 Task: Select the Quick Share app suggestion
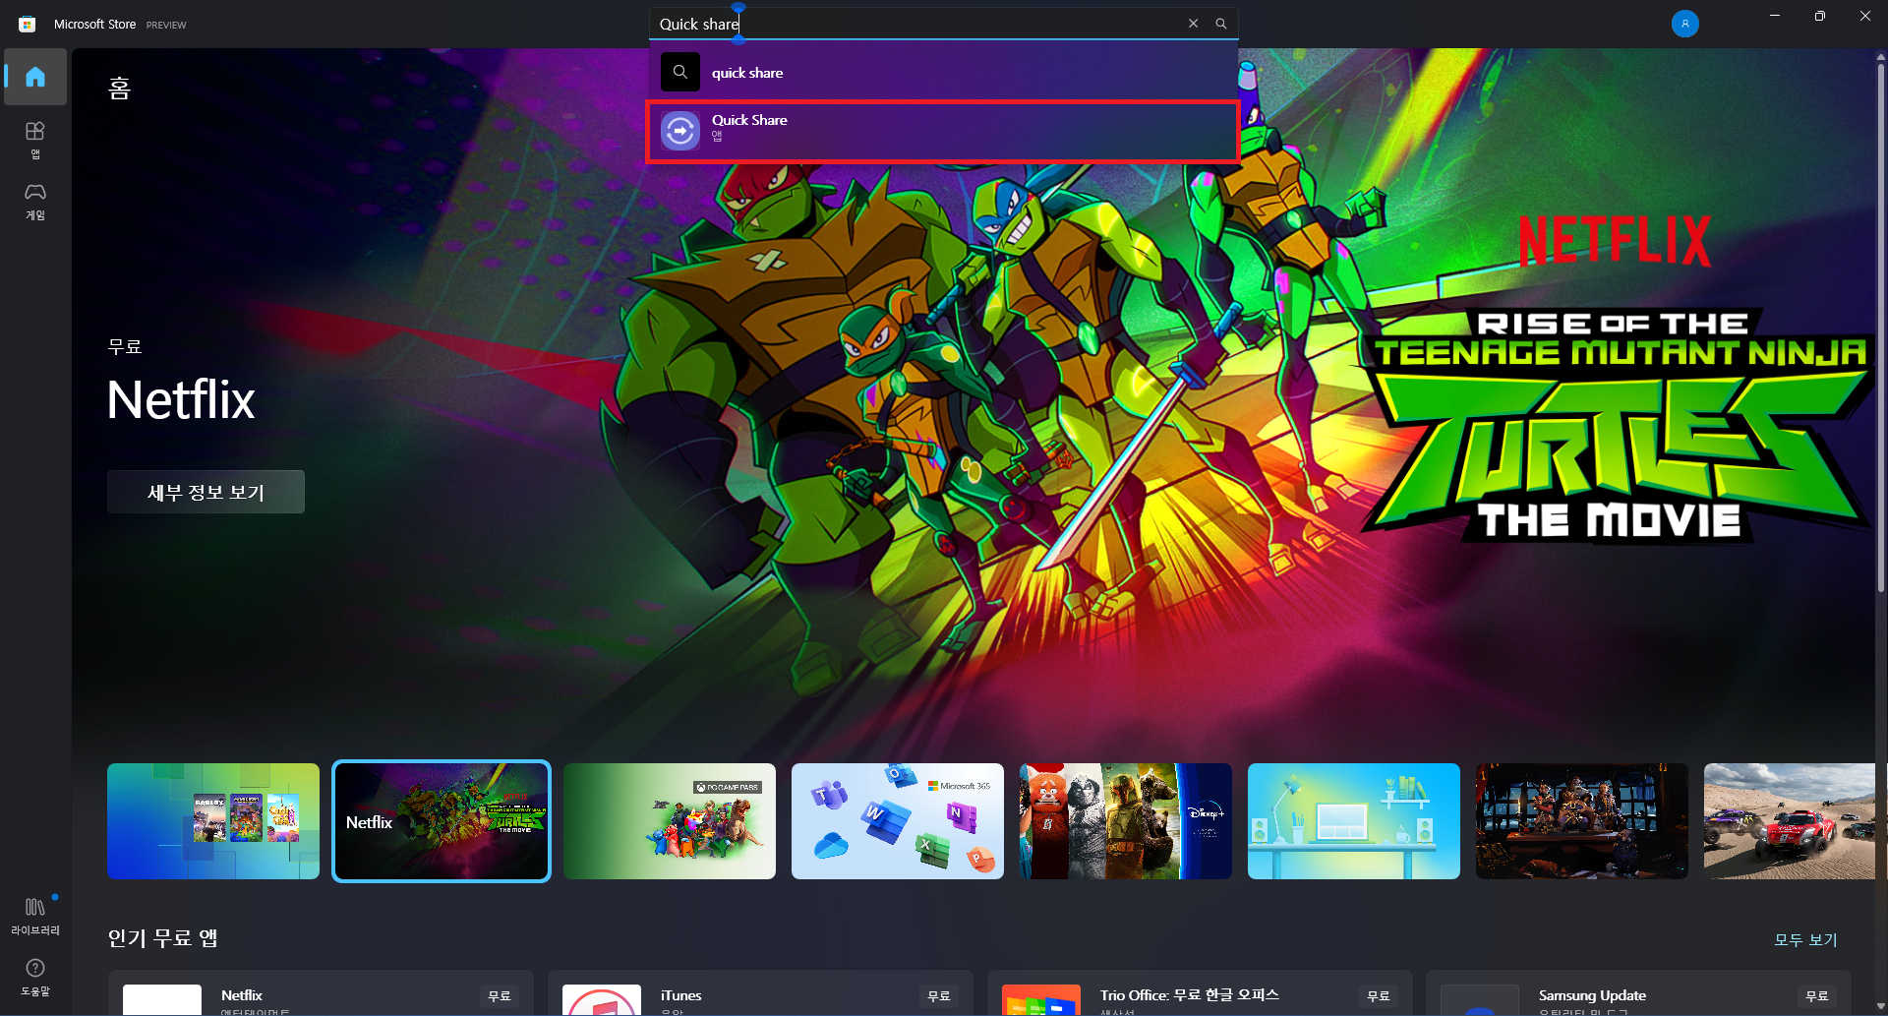click(943, 131)
